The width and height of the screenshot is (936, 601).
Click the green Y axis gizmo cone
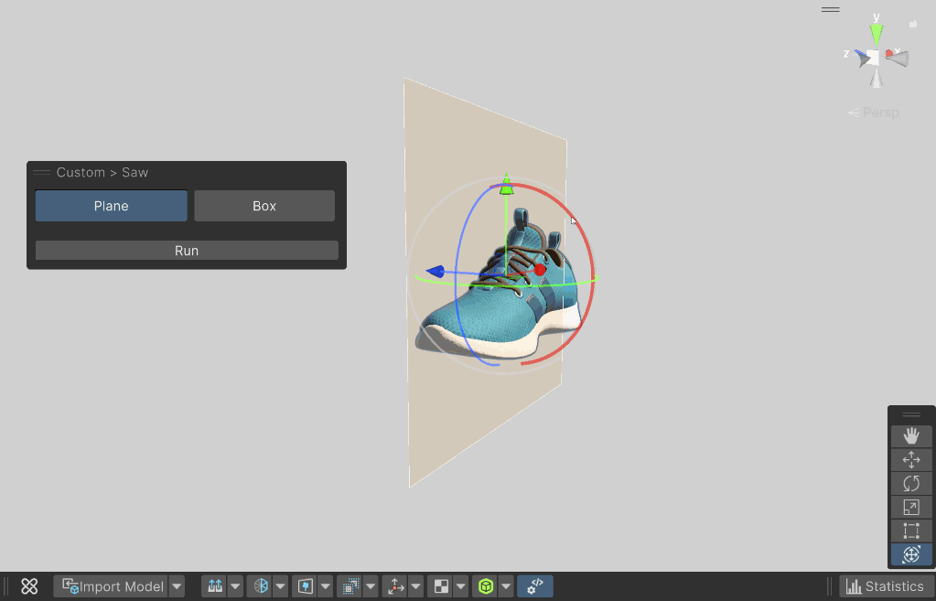pos(877,35)
